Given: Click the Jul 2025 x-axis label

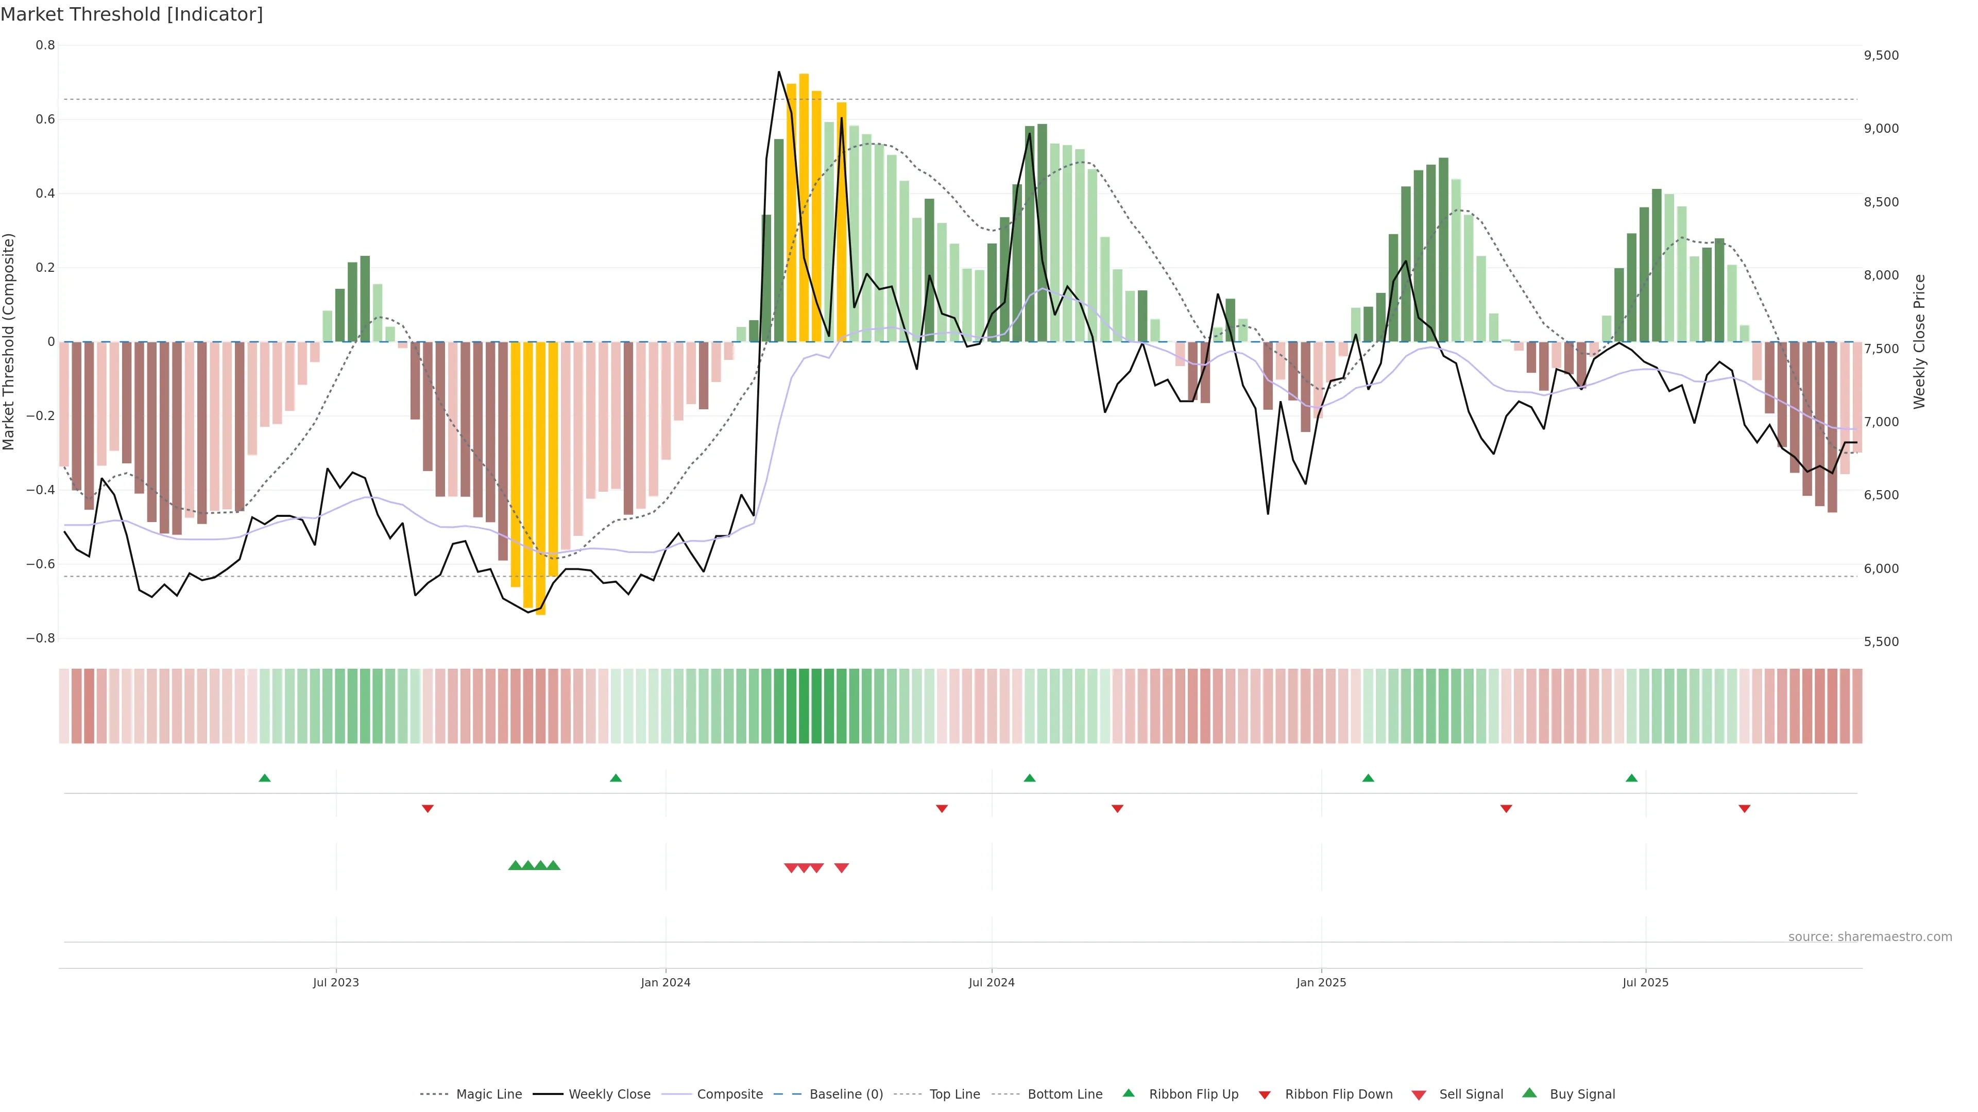Looking at the screenshot, I should [x=1645, y=982].
